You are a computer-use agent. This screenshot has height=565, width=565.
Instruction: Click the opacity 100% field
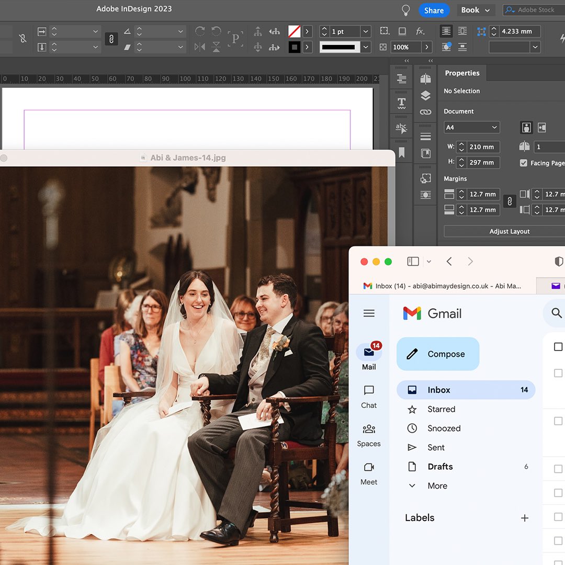[406, 47]
